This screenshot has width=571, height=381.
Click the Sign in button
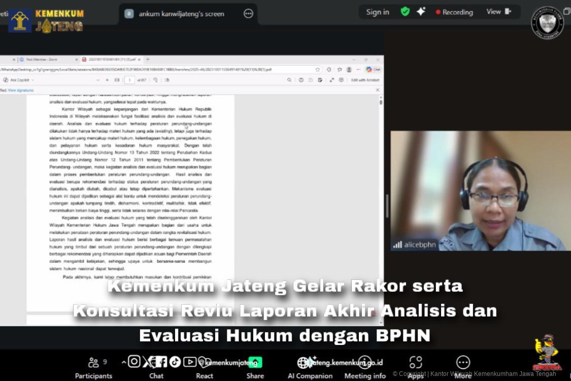pos(378,12)
